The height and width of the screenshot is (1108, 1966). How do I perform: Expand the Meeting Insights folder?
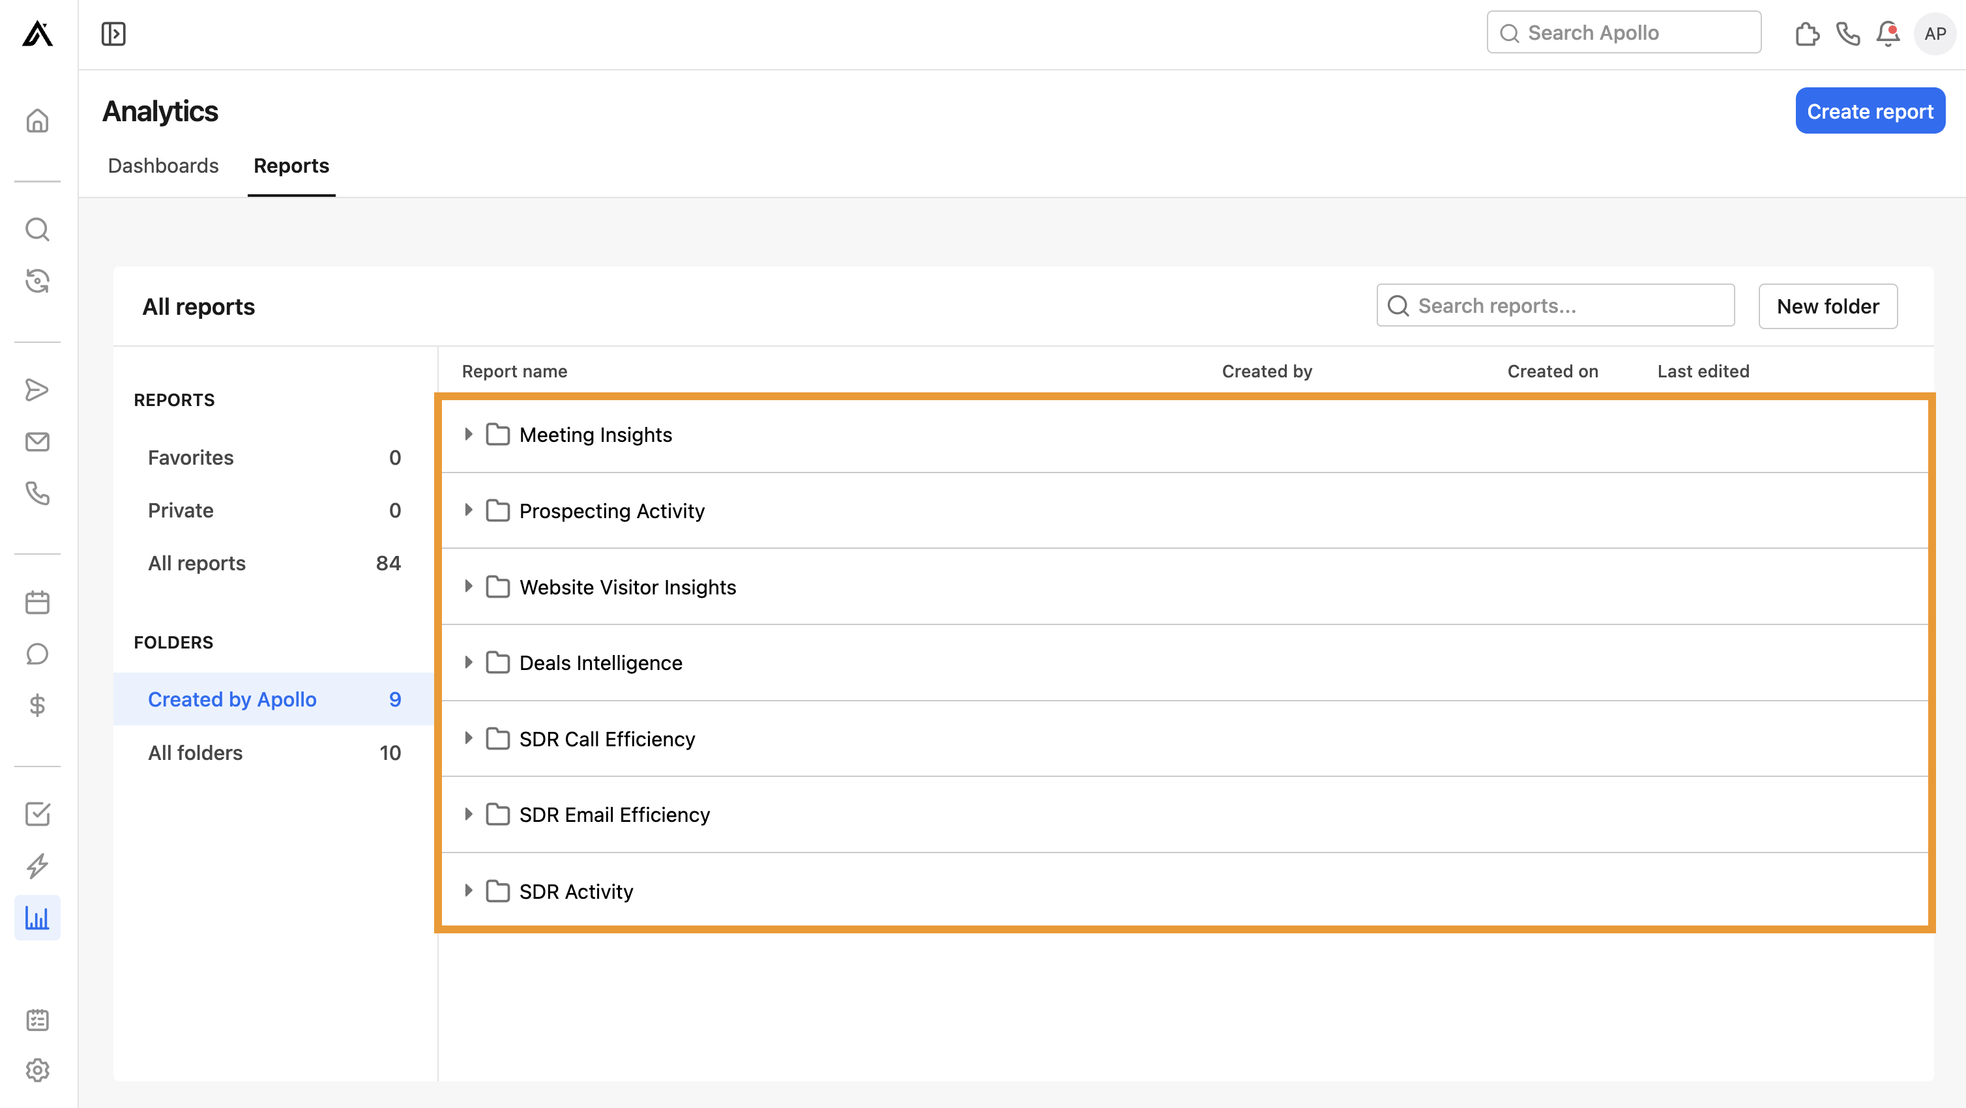[x=469, y=434]
